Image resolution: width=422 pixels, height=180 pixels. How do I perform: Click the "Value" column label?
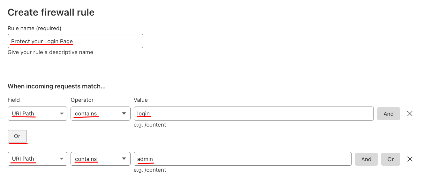pos(141,100)
